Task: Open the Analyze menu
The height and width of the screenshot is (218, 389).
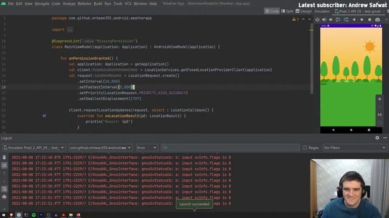Action: tap(69, 4)
